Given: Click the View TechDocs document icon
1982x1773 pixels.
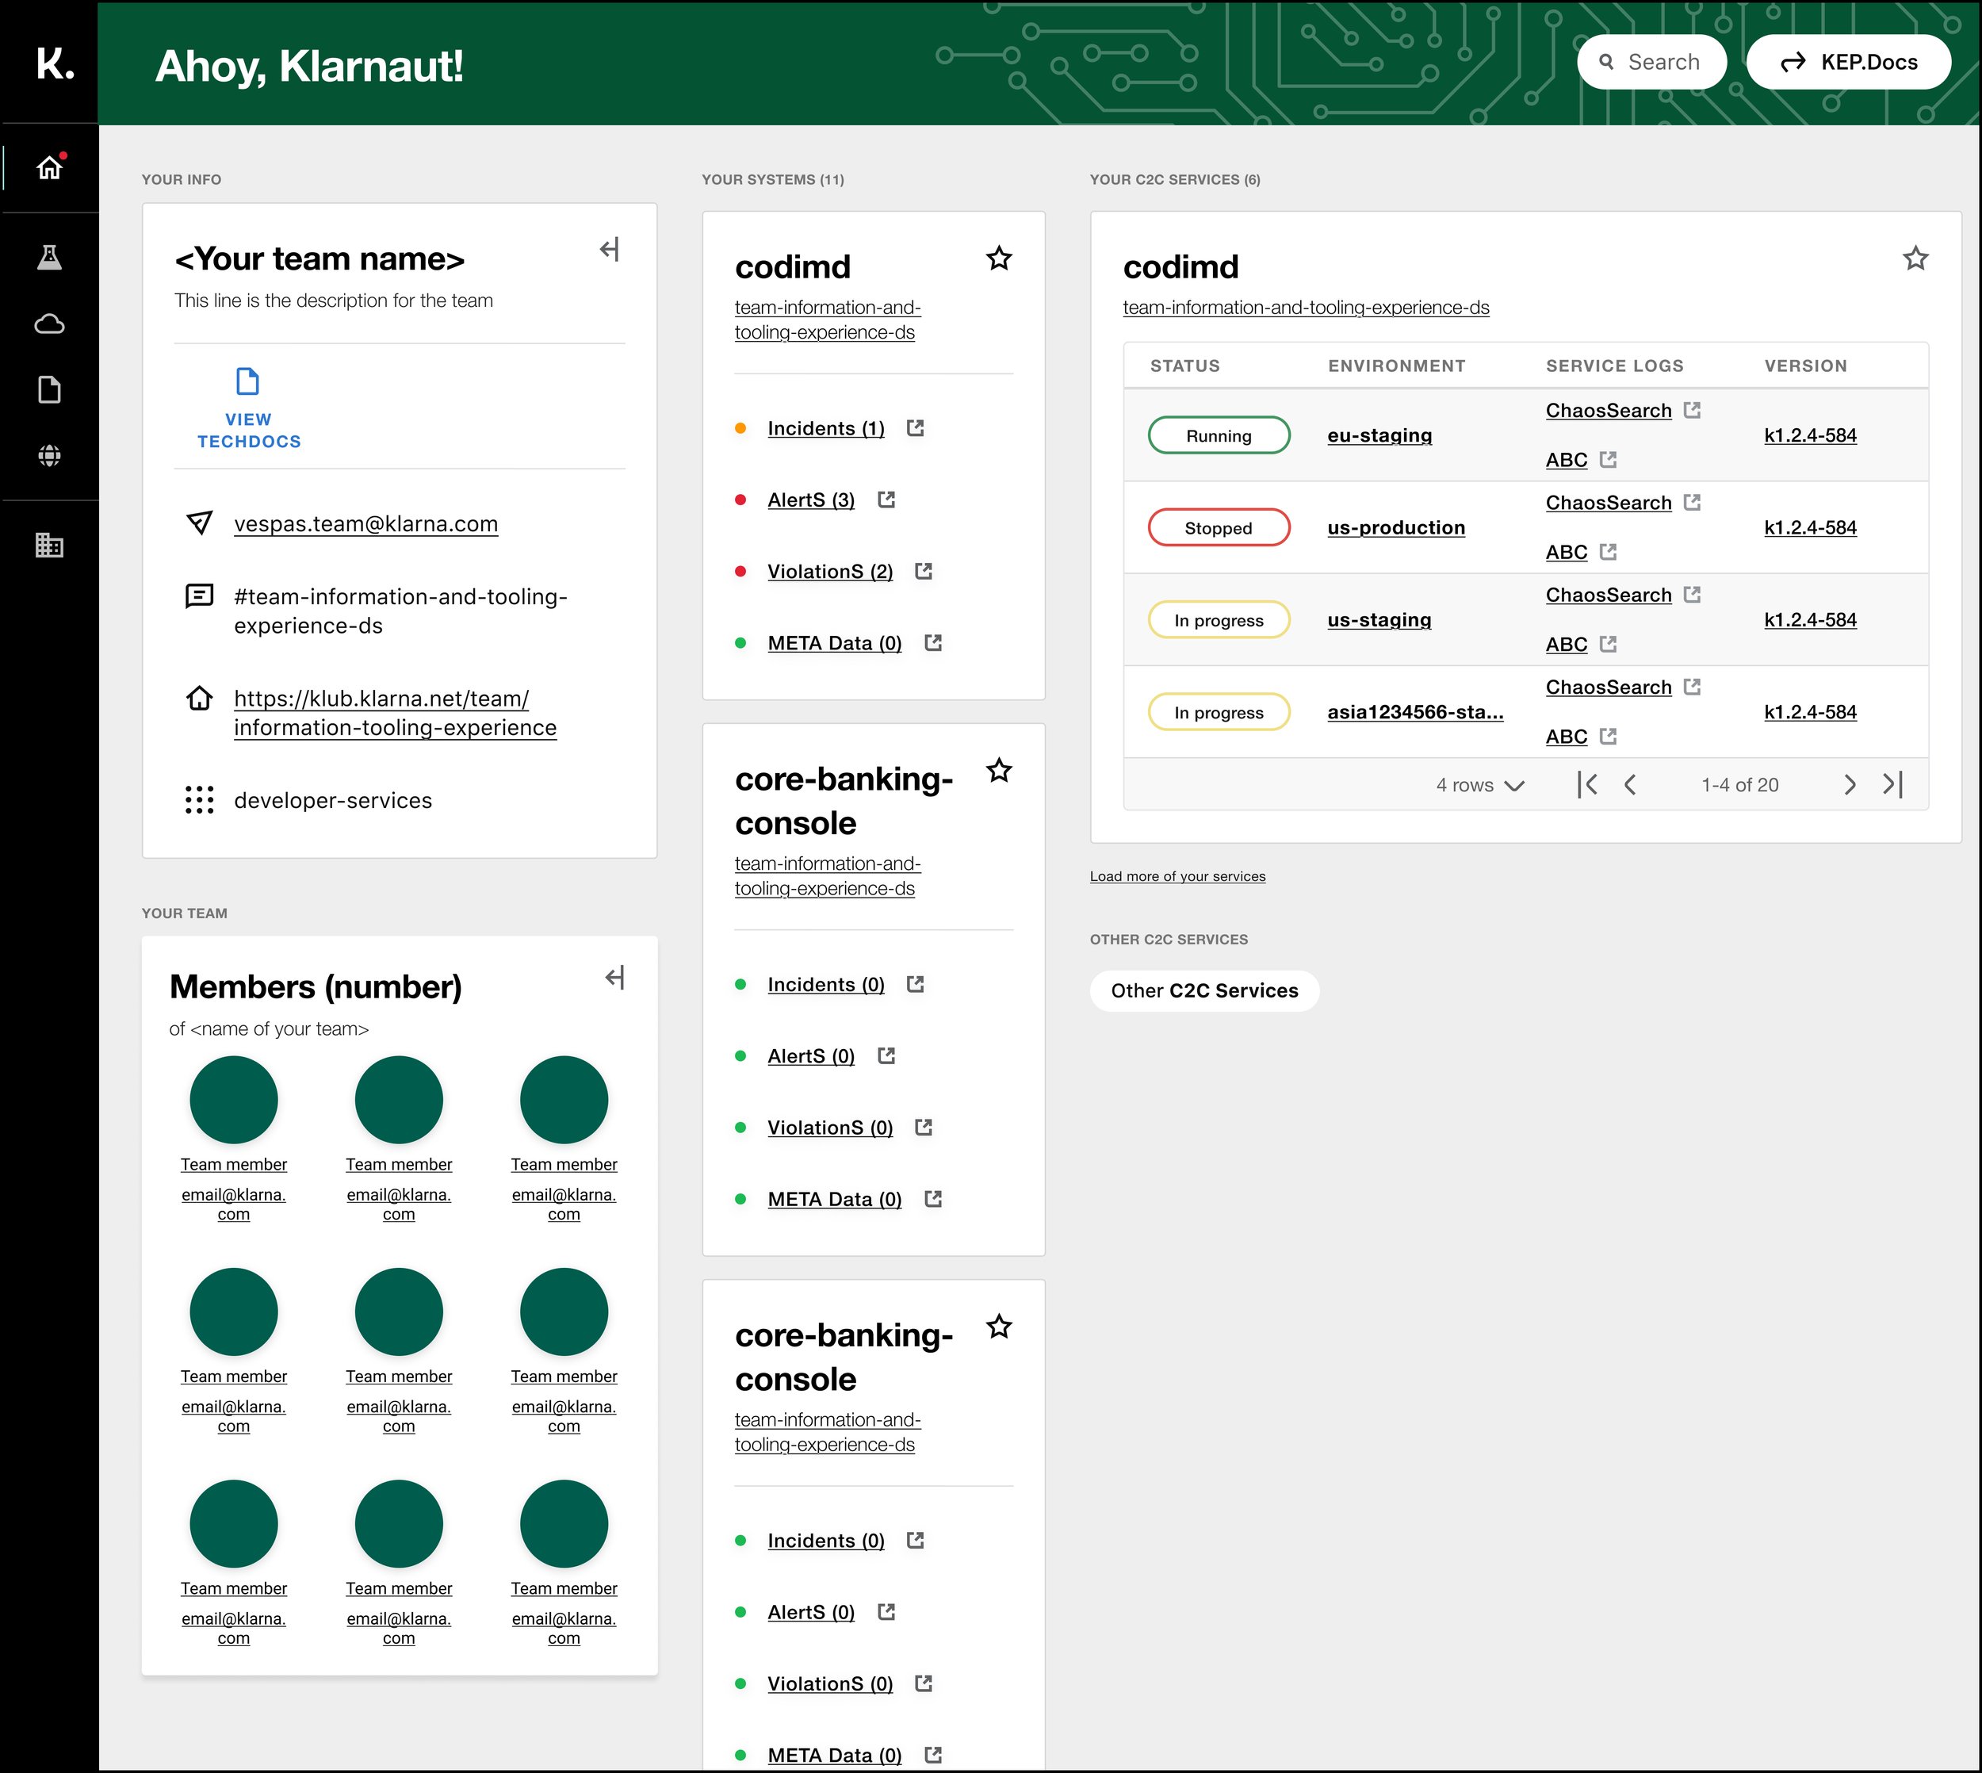Looking at the screenshot, I should tap(248, 381).
